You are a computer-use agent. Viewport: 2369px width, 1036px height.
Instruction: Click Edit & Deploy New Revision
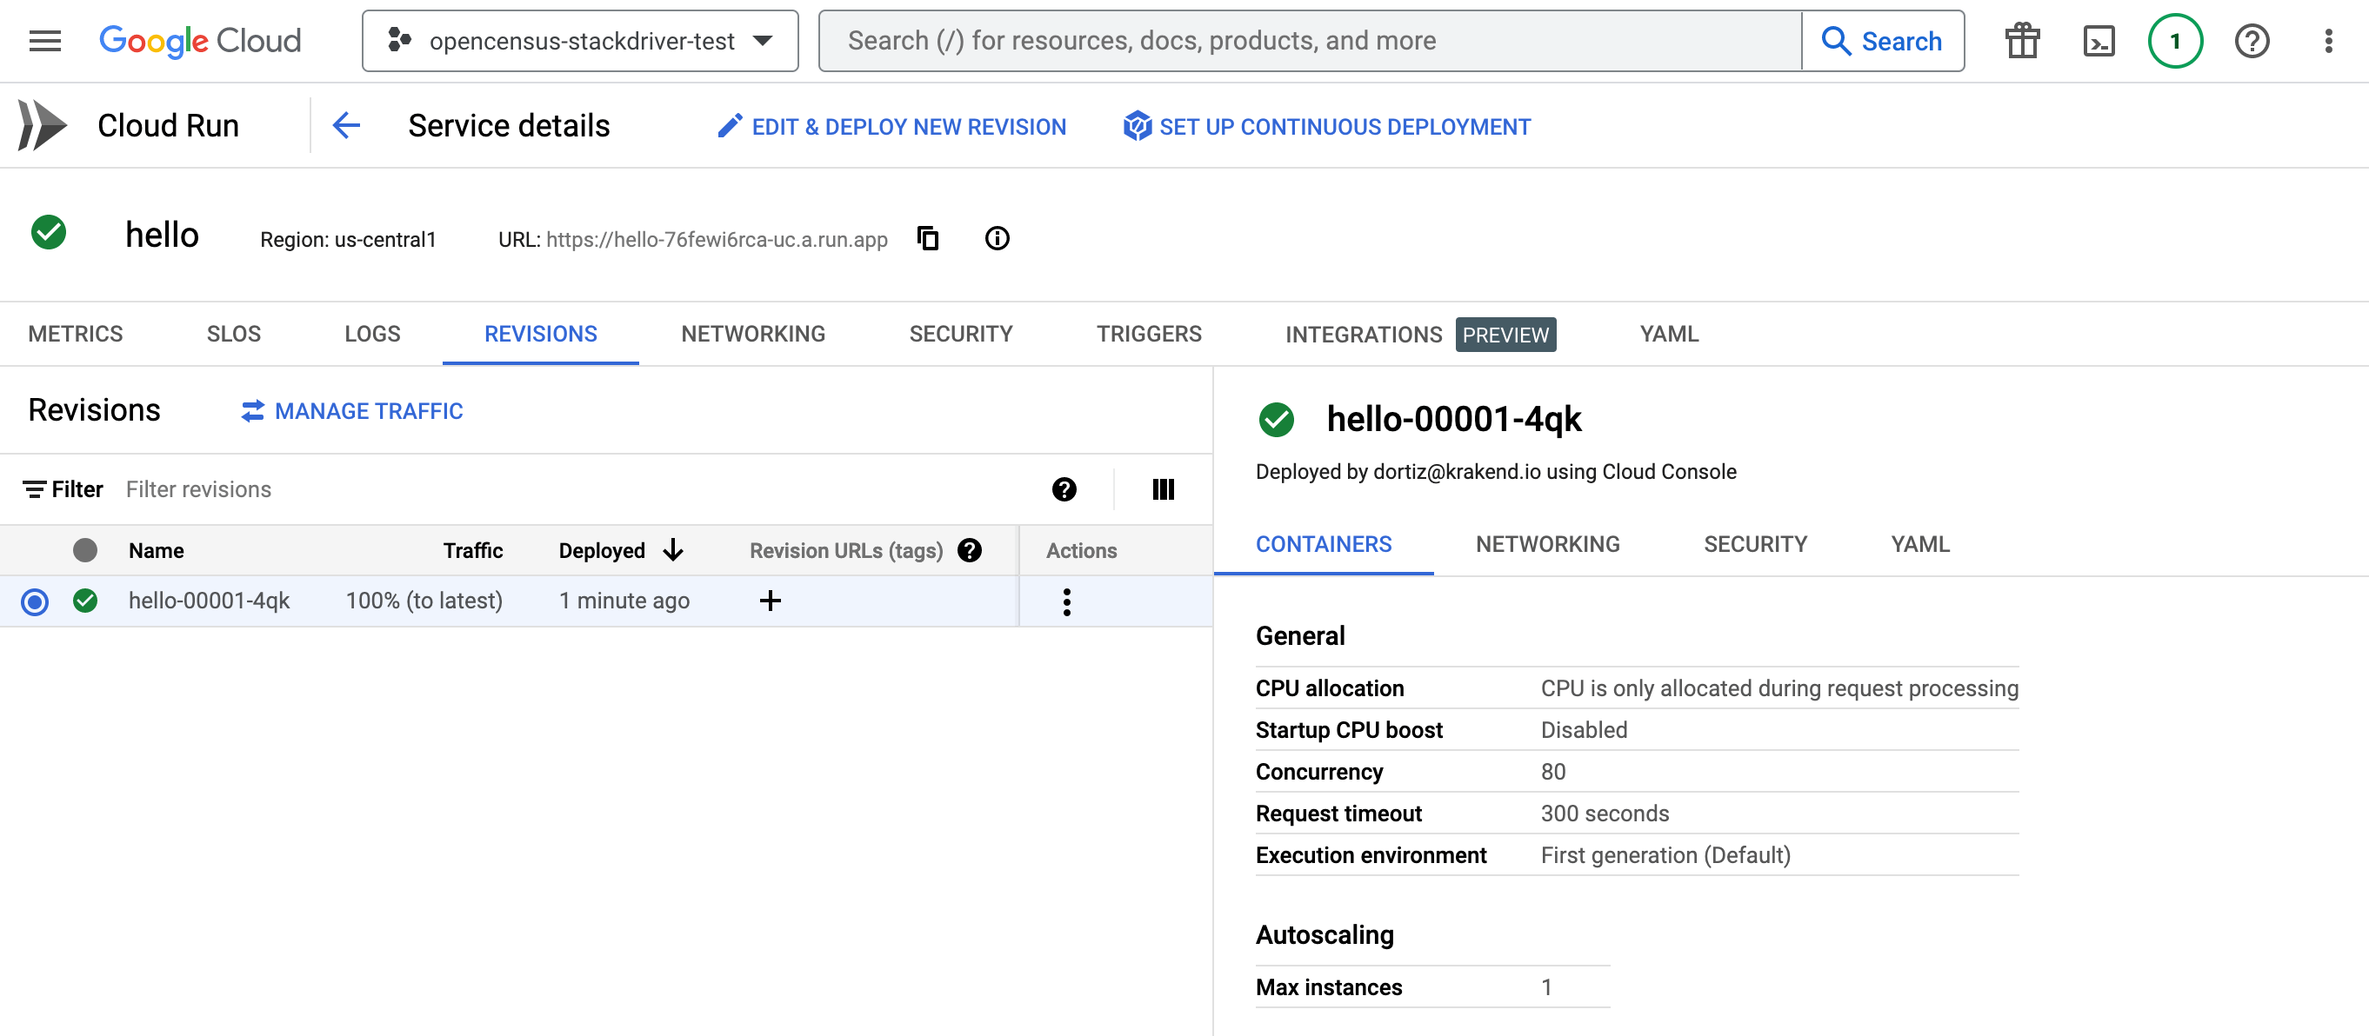(892, 126)
